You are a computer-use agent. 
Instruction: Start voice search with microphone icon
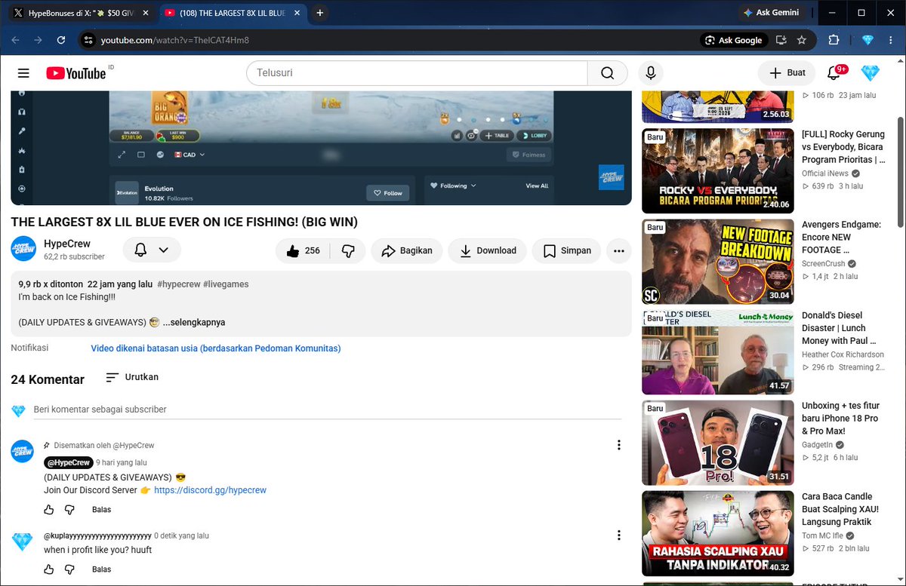tap(650, 73)
